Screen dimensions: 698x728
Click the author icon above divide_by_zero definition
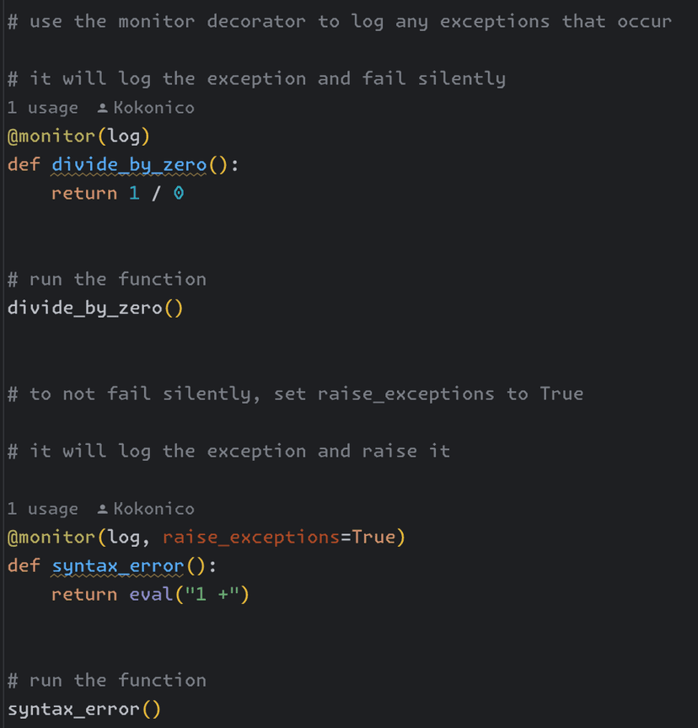tap(103, 108)
